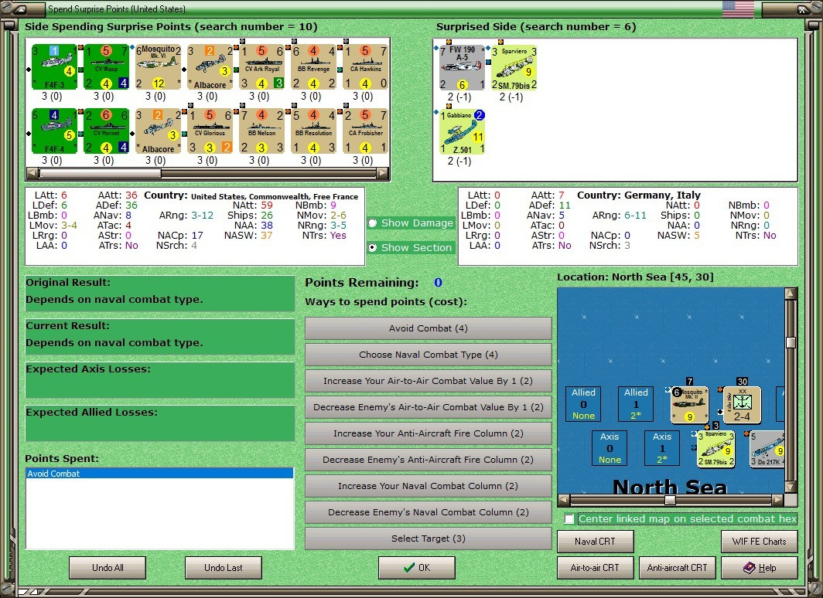Click the 2-4 naval unit counter on map
The image size is (823, 598).
click(743, 405)
